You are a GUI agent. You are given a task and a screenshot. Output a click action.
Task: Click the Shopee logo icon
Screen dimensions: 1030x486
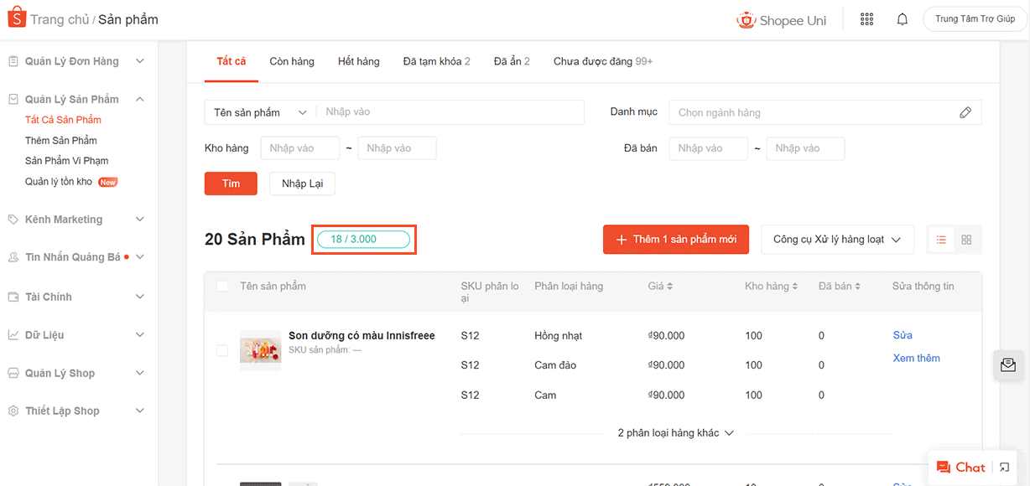(16, 18)
